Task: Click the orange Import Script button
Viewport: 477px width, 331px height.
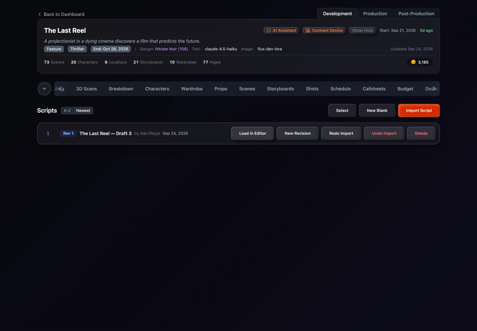Action: coord(419,111)
